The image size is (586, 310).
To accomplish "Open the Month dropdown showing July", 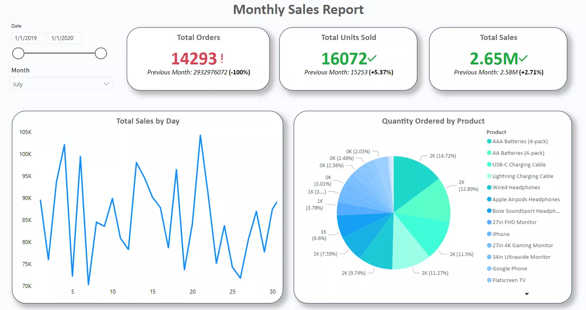I will tap(61, 84).
